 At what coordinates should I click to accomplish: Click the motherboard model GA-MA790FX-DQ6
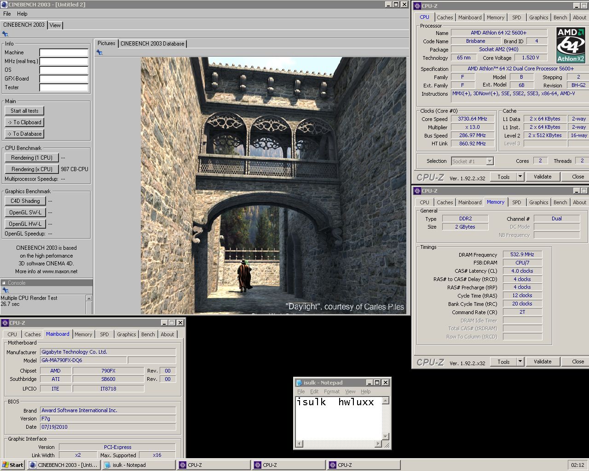[x=83, y=360]
